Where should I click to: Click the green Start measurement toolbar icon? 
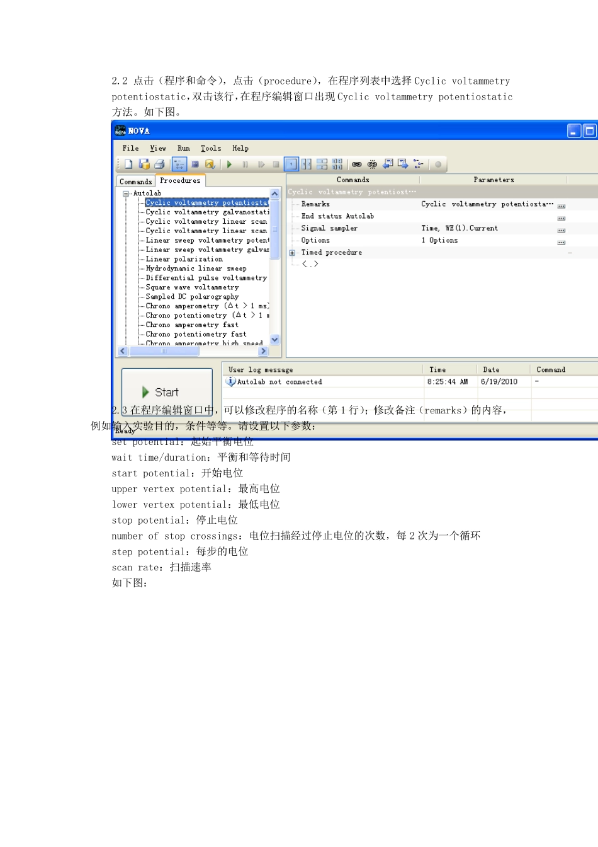230,164
